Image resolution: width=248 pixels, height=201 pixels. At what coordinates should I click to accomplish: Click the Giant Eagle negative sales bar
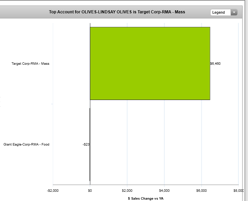coord(90,145)
